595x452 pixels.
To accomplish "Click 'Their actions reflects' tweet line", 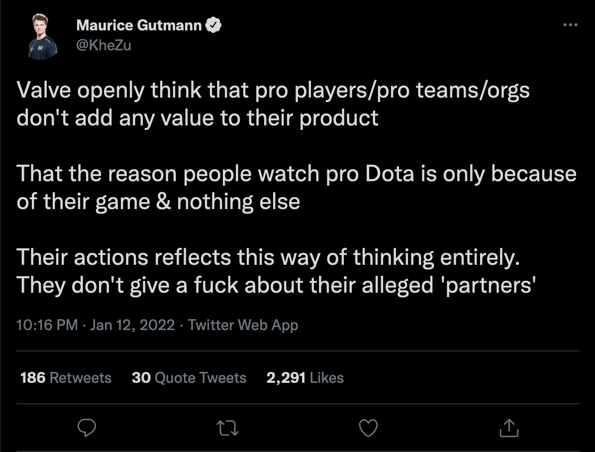I will coord(268,257).
